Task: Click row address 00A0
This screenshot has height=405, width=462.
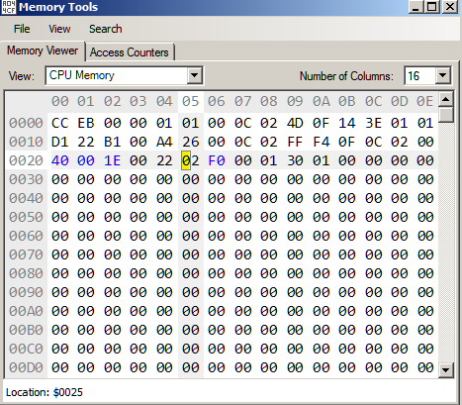Action: coord(26,311)
